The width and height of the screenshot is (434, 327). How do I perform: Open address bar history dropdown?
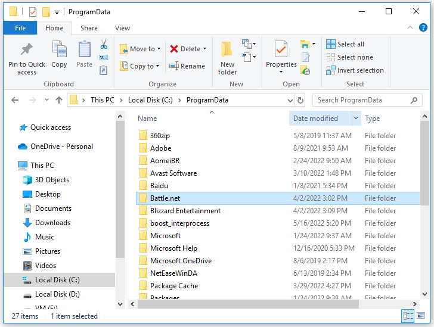point(290,101)
